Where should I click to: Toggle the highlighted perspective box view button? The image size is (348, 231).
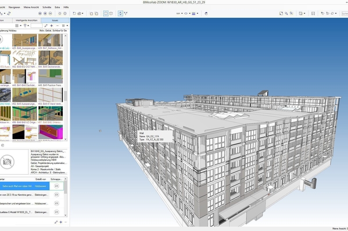(x=106, y=13)
